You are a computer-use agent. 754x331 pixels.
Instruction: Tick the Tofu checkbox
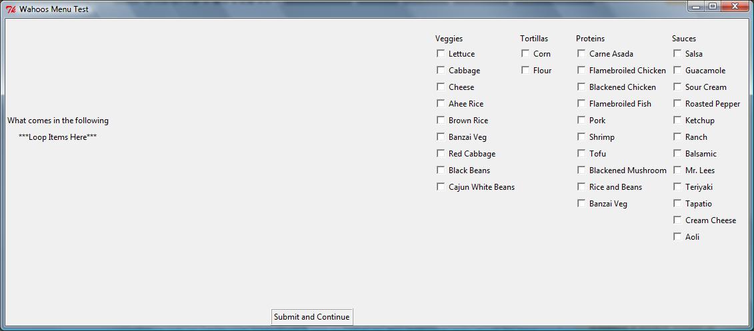coord(581,153)
